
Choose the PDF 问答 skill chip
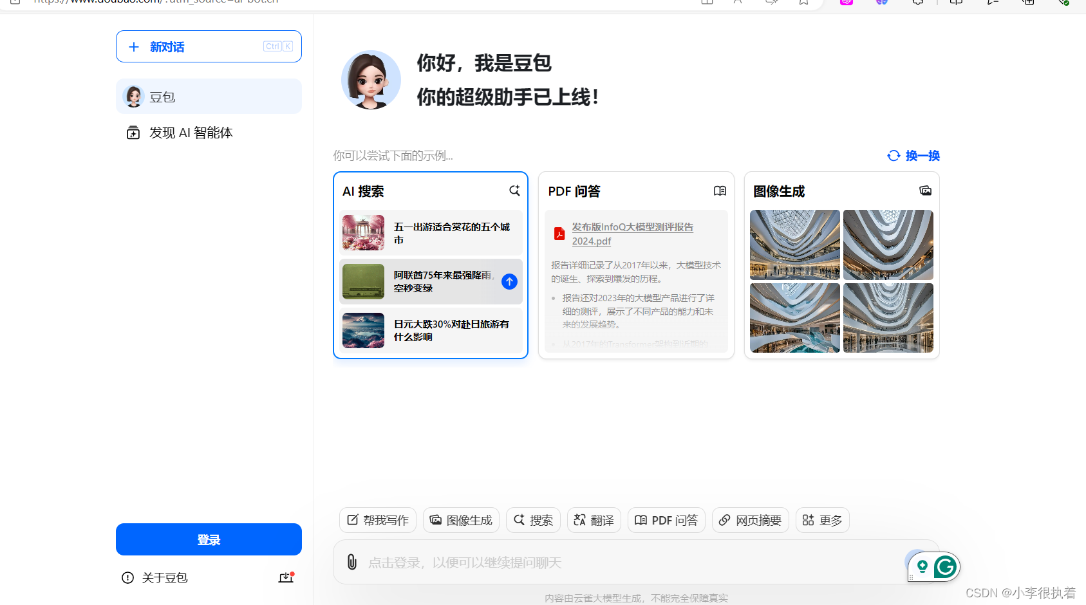(666, 520)
